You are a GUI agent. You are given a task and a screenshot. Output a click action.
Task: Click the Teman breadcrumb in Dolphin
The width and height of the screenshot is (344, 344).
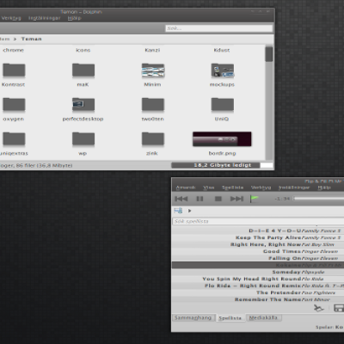point(31,39)
